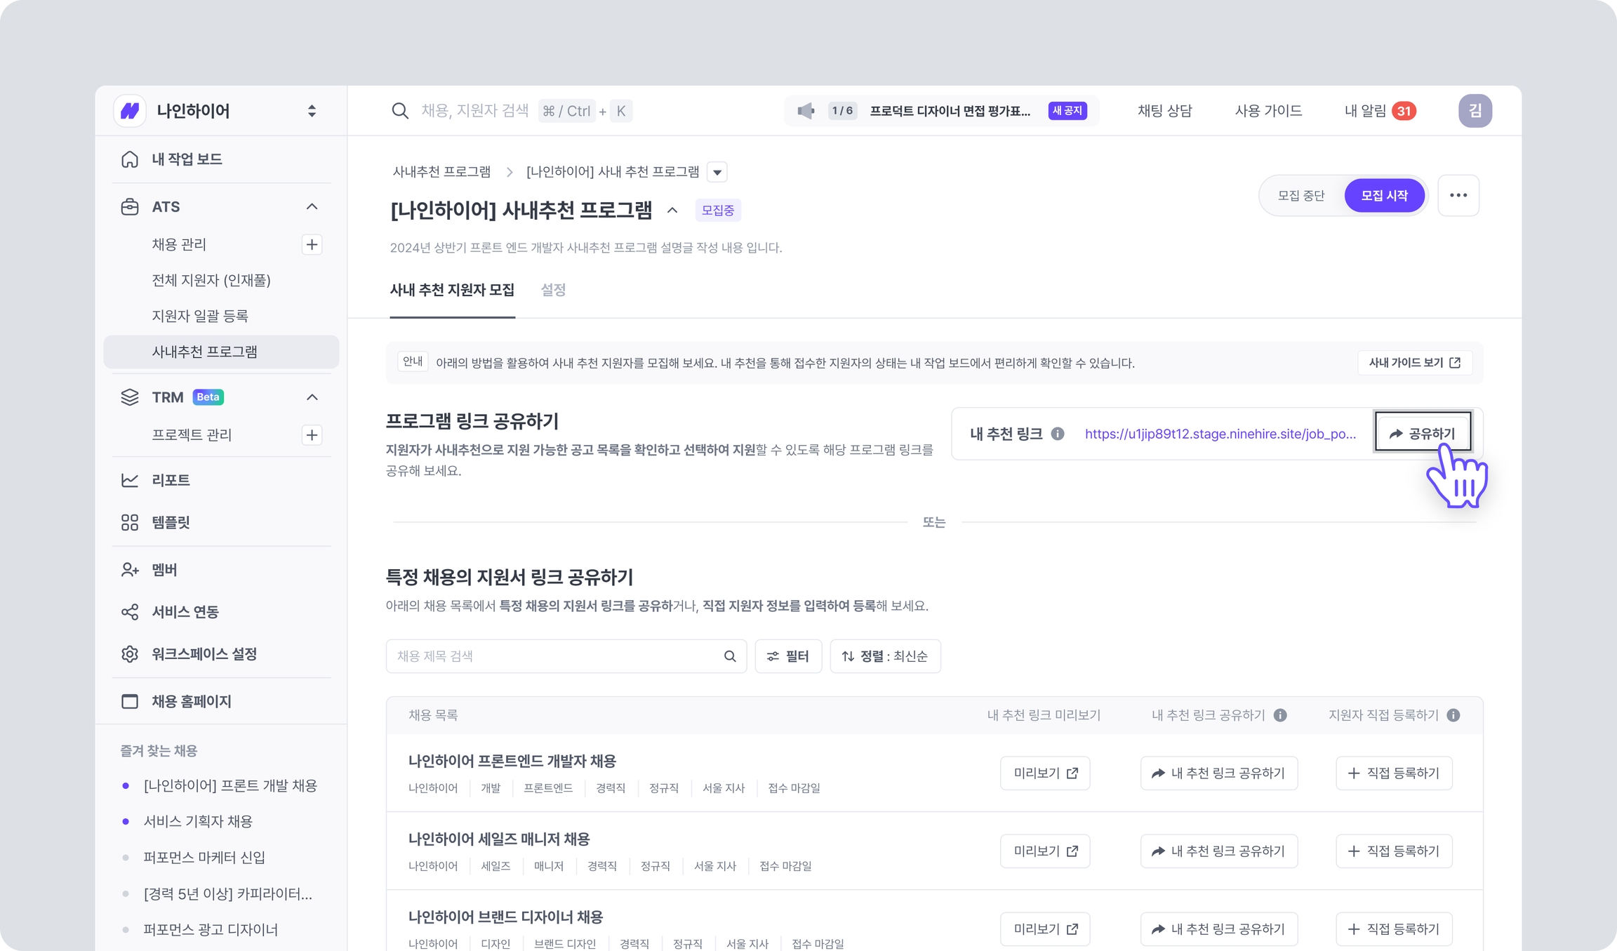Open 워크스페이스 설정 gear icon
1617x951 pixels.
[x=130, y=654]
